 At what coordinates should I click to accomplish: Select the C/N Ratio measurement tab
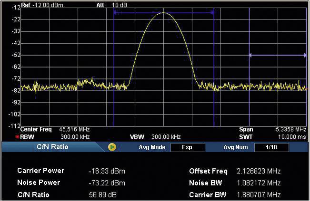pyautogui.click(x=52, y=147)
